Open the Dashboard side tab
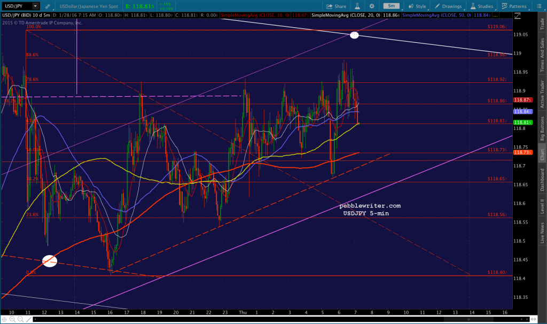547x324 pixels. (x=542, y=180)
